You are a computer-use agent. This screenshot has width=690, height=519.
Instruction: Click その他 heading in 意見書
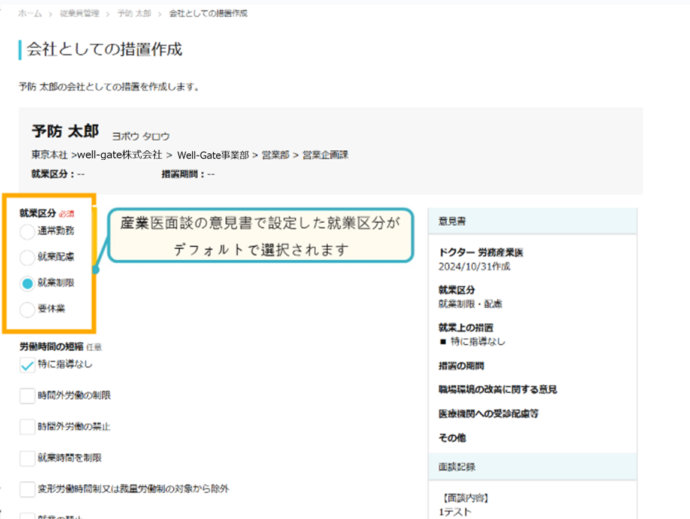(452, 438)
